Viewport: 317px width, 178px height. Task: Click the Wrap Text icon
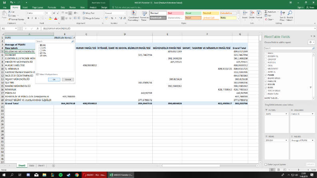point(84,13)
